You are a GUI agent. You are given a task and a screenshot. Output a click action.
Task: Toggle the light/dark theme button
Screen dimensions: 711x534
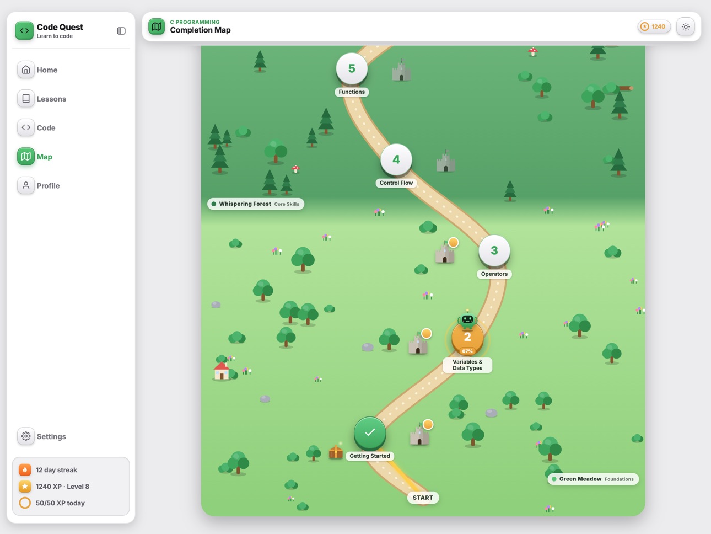pyautogui.click(x=686, y=26)
